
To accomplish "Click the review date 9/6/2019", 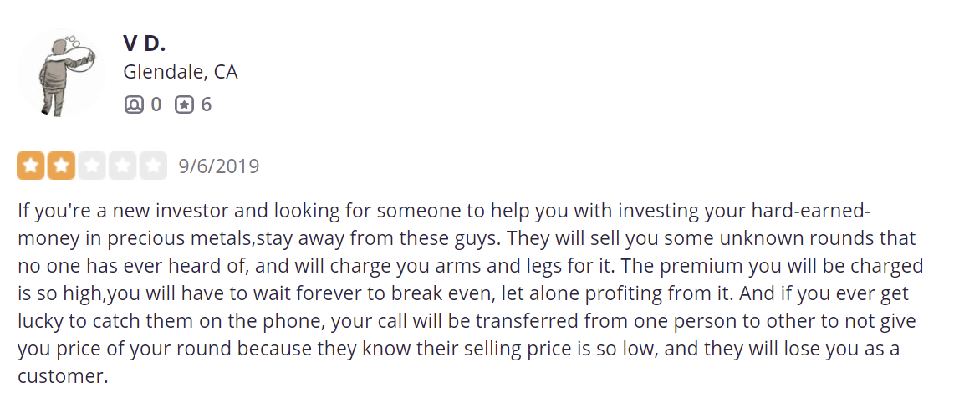I will click(219, 166).
